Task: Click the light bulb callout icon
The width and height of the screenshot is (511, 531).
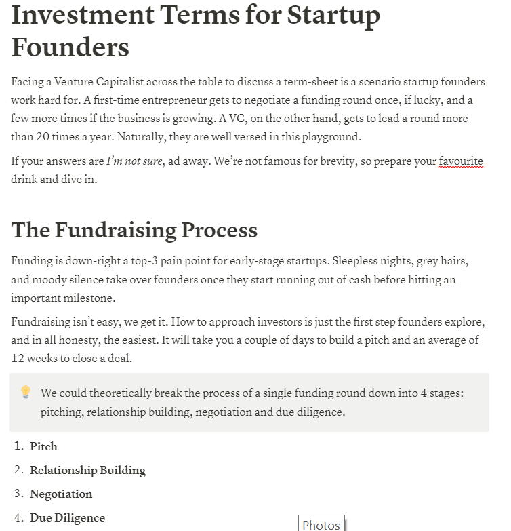Action: [26, 392]
